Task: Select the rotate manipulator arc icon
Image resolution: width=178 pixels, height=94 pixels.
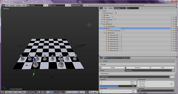Action: tap(55, 92)
